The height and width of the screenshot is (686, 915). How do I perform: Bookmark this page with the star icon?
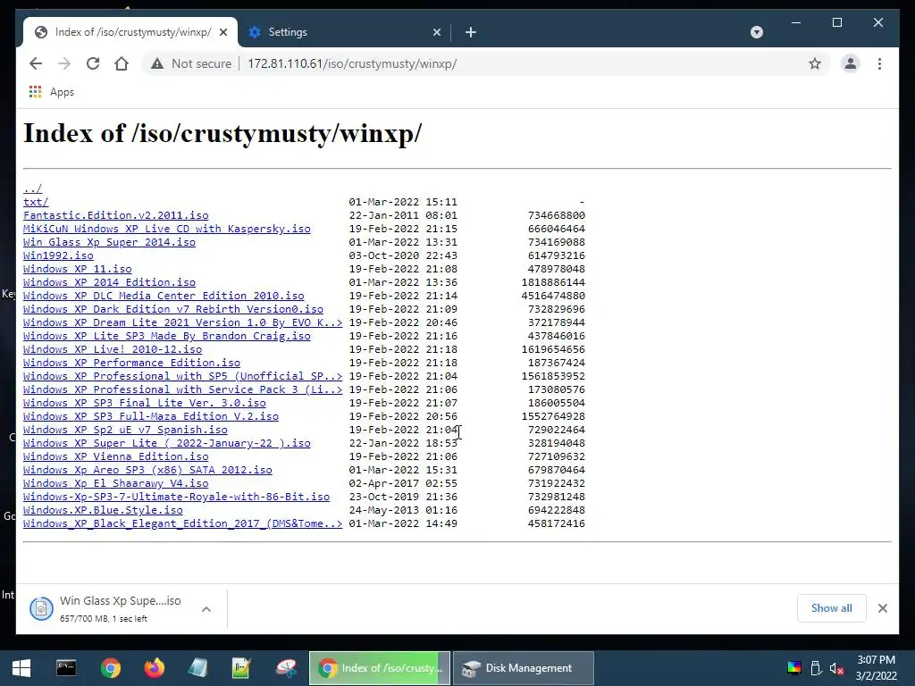pos(815,63)
